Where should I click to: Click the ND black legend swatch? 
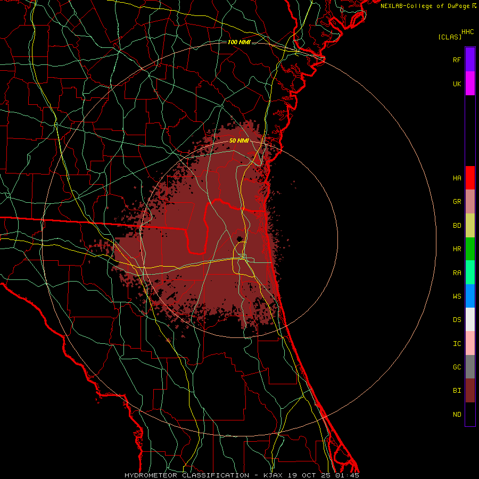pyautogui.click(x=470, y=414)
